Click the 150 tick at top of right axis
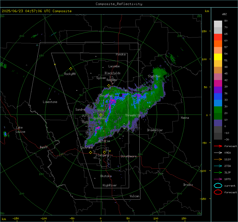The image size is (238, 222). (204, 31)
